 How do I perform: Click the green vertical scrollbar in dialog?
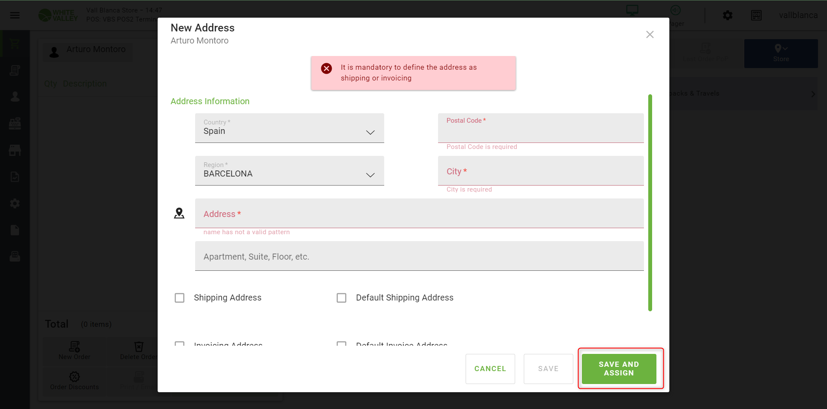650,202
